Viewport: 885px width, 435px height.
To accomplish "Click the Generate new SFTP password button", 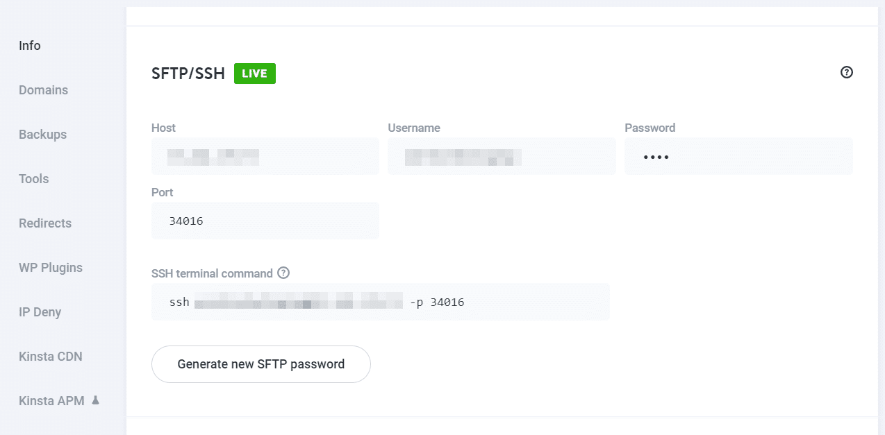I will click(x=260, y=364).
